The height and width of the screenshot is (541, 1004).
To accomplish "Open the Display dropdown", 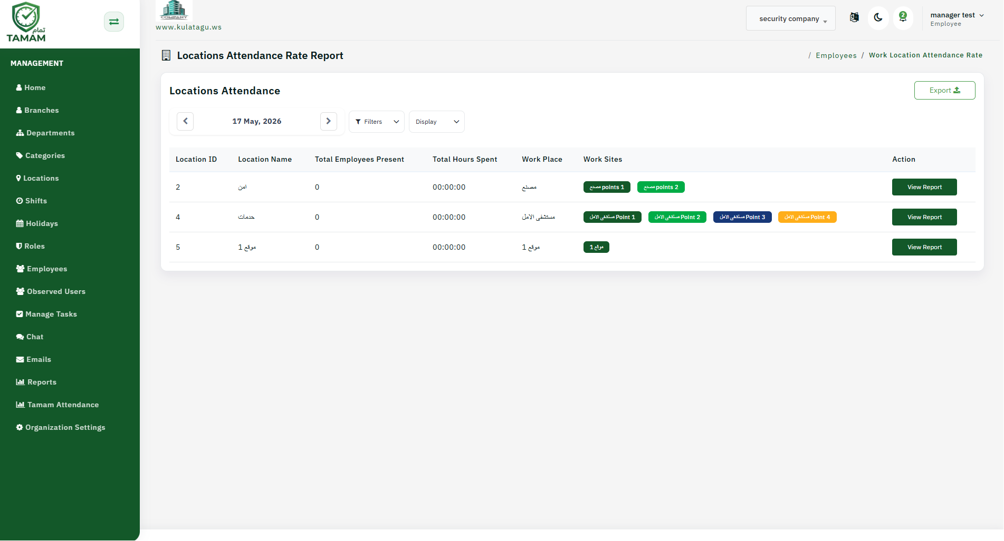I will coord(437,122).
